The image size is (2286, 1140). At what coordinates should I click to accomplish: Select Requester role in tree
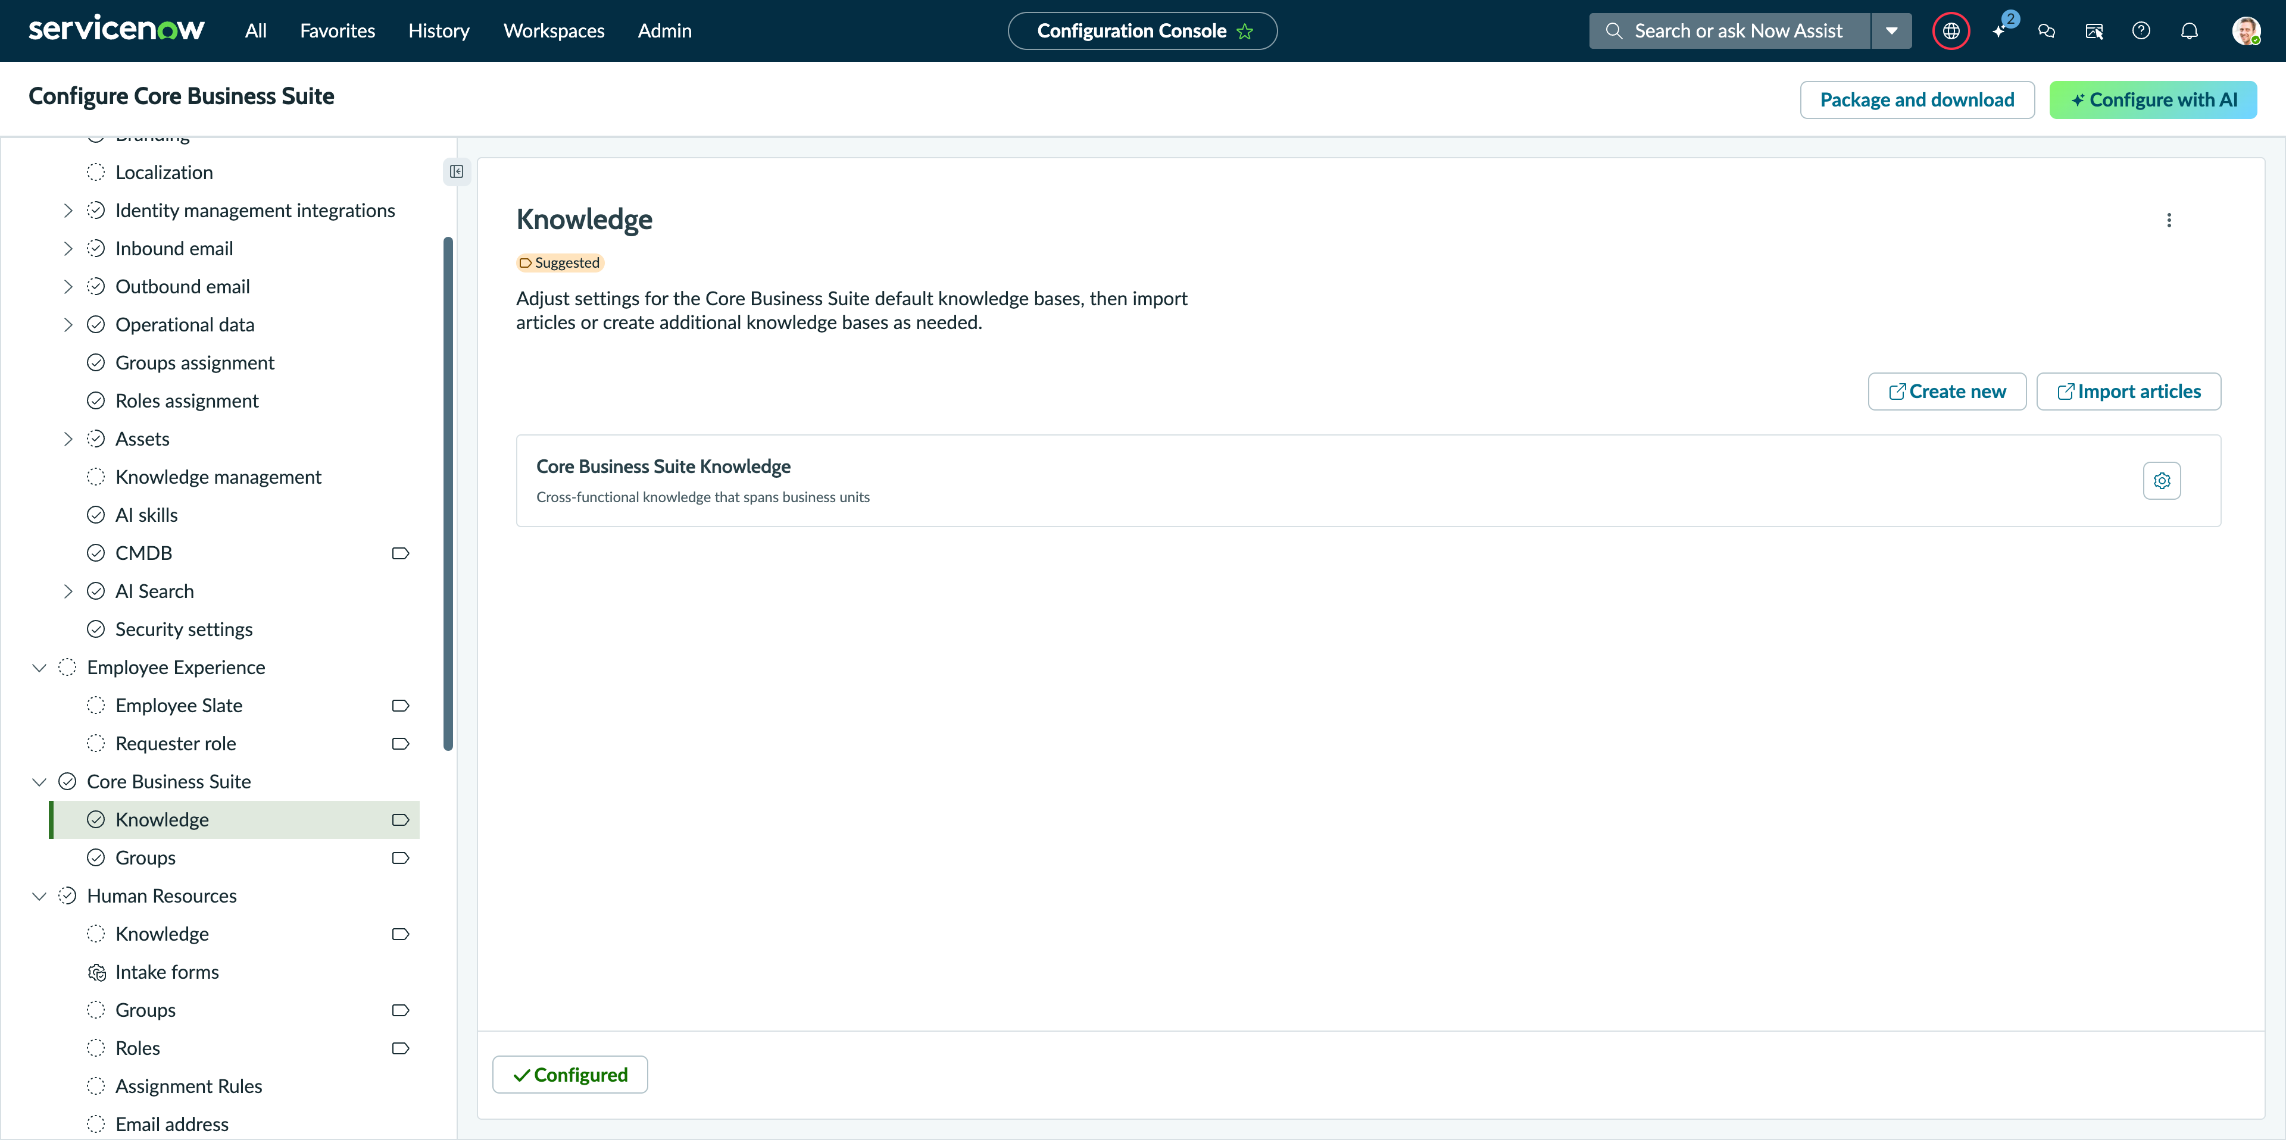[x=176, y=744]
